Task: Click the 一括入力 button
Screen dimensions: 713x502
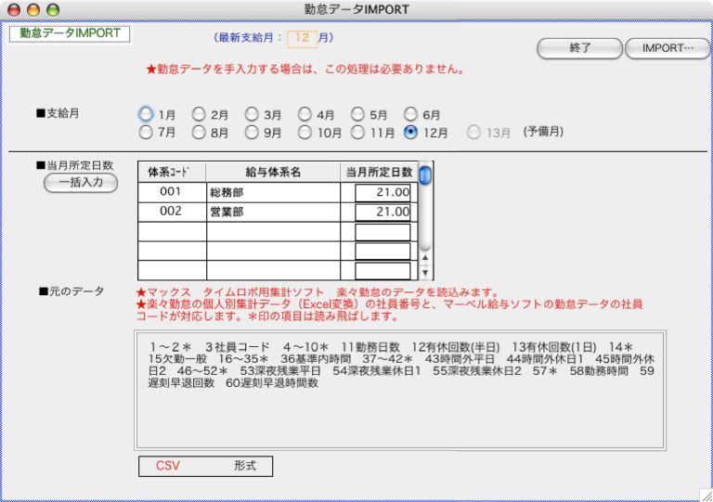Action: 81,183
